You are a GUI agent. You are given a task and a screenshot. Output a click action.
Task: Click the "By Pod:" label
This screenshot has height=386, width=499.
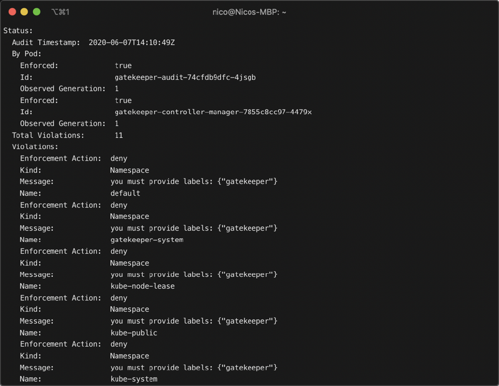(27, 54)
